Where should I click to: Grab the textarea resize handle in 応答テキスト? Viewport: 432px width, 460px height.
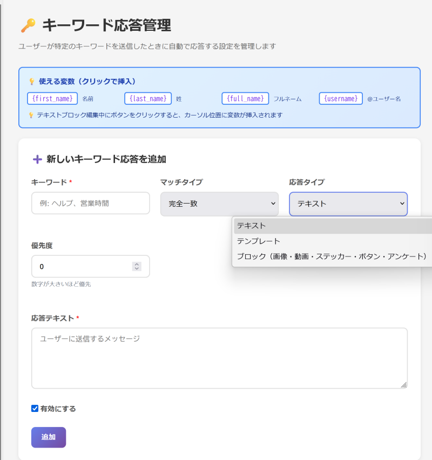click(x=403, y=384)
